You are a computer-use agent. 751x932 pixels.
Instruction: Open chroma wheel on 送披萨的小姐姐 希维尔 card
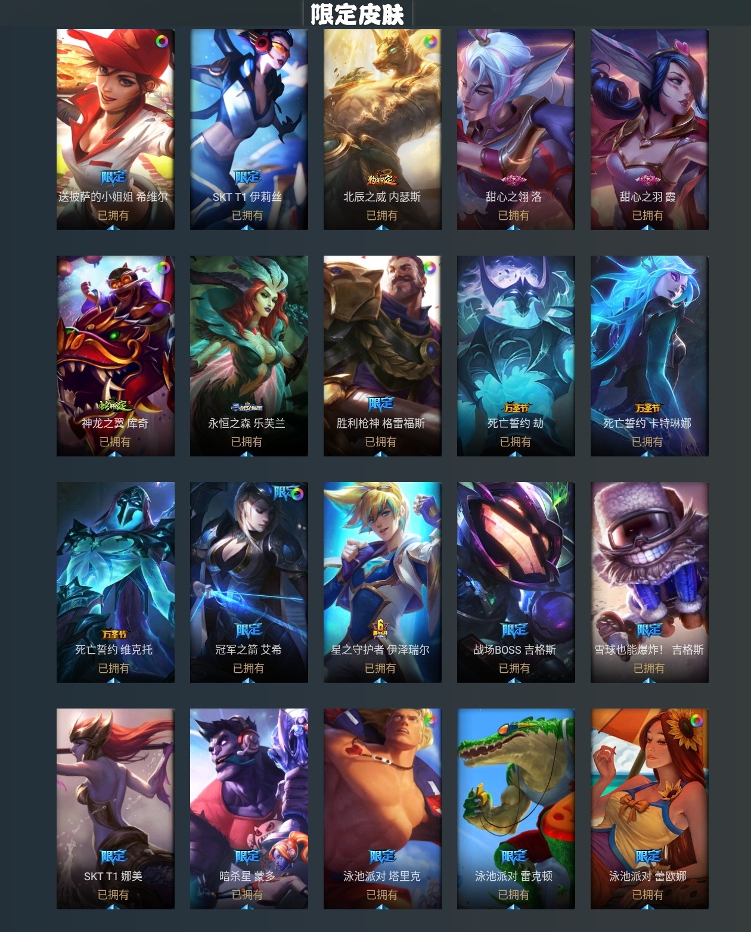pyautogui.click(x=162, y=41)
